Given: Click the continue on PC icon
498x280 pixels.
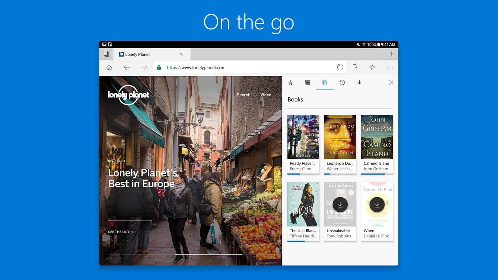Looking at the screenshot, I should pos(355,68).
